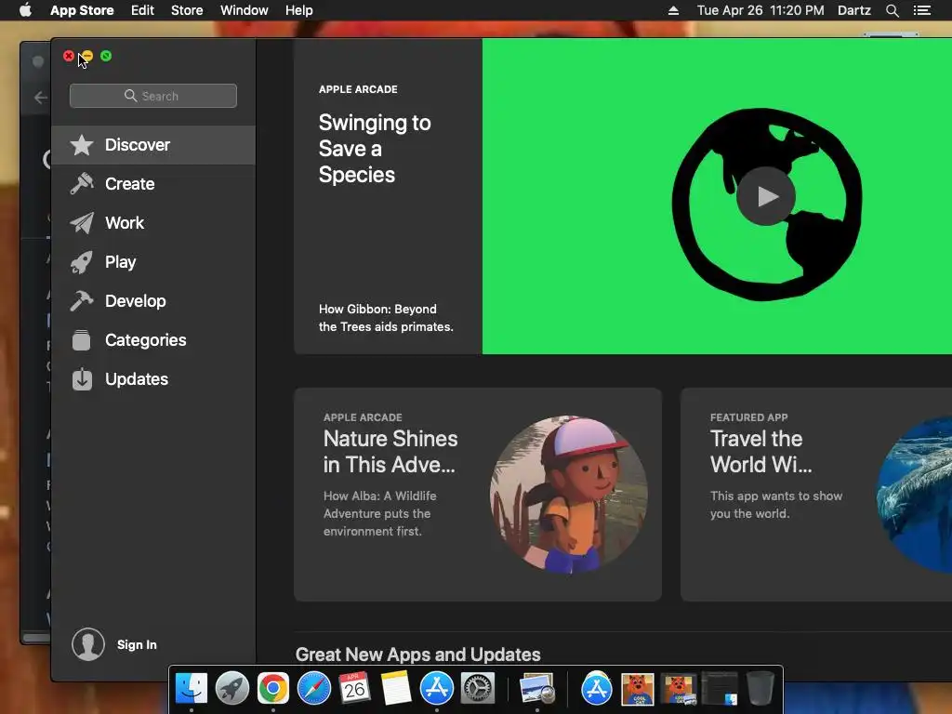This screenshot has width=952, height=714.
Task: Open the Help menu
Action: coord(299,10)
